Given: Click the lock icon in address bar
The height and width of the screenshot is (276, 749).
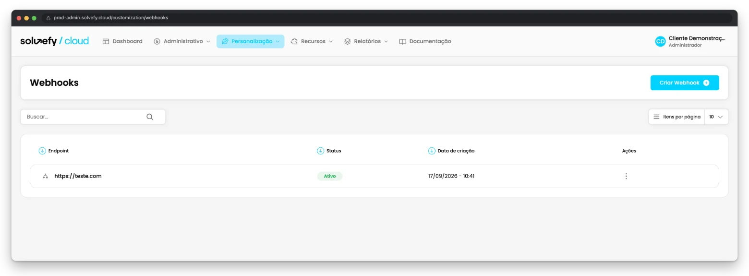Looking at the screenshot, I should (48, 18).
